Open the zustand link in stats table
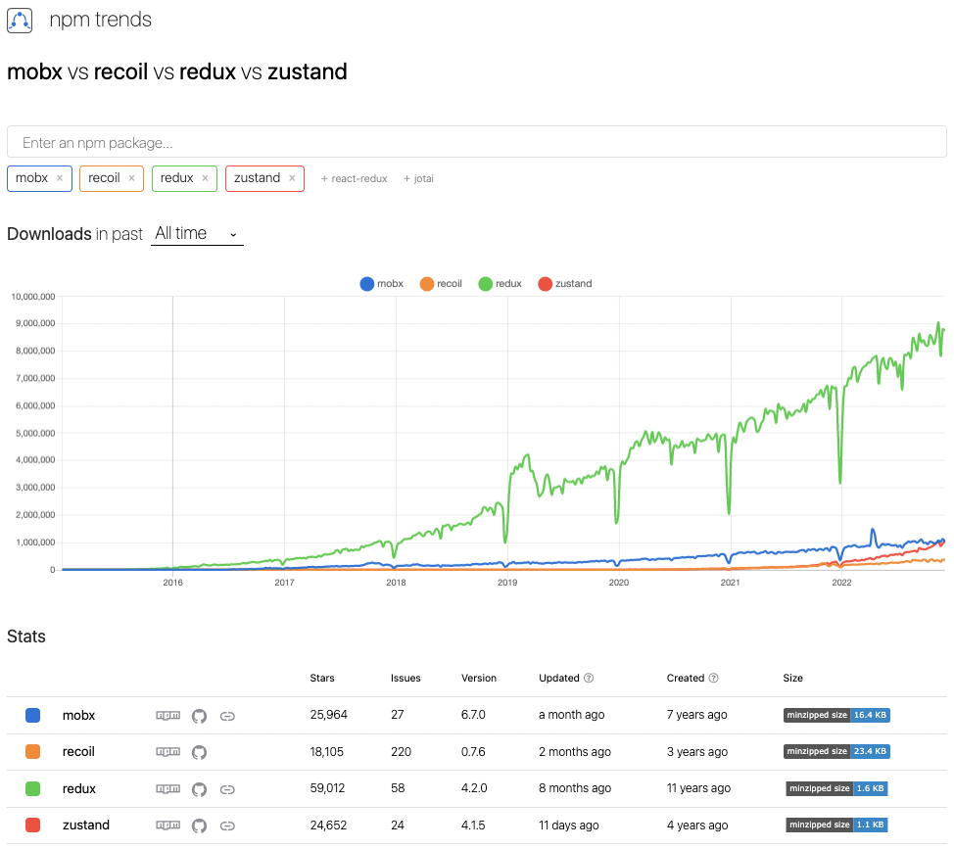This screenshot has height=849, width=954. coord(86,825)
